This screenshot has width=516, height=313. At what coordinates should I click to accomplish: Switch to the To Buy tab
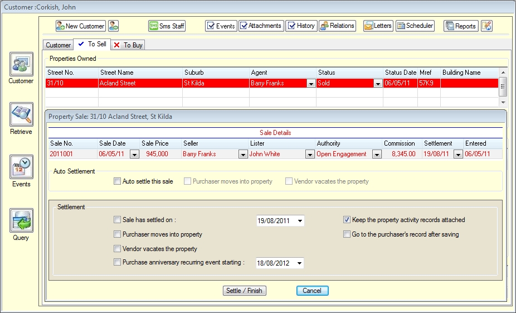click(128, 45)
